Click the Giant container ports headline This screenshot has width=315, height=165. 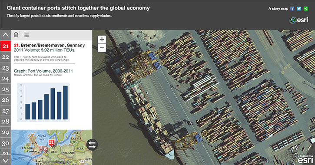coord(78,8)
